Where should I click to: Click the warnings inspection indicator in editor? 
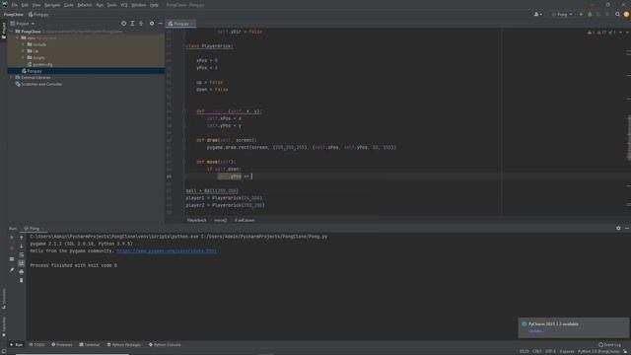point(602,32)
